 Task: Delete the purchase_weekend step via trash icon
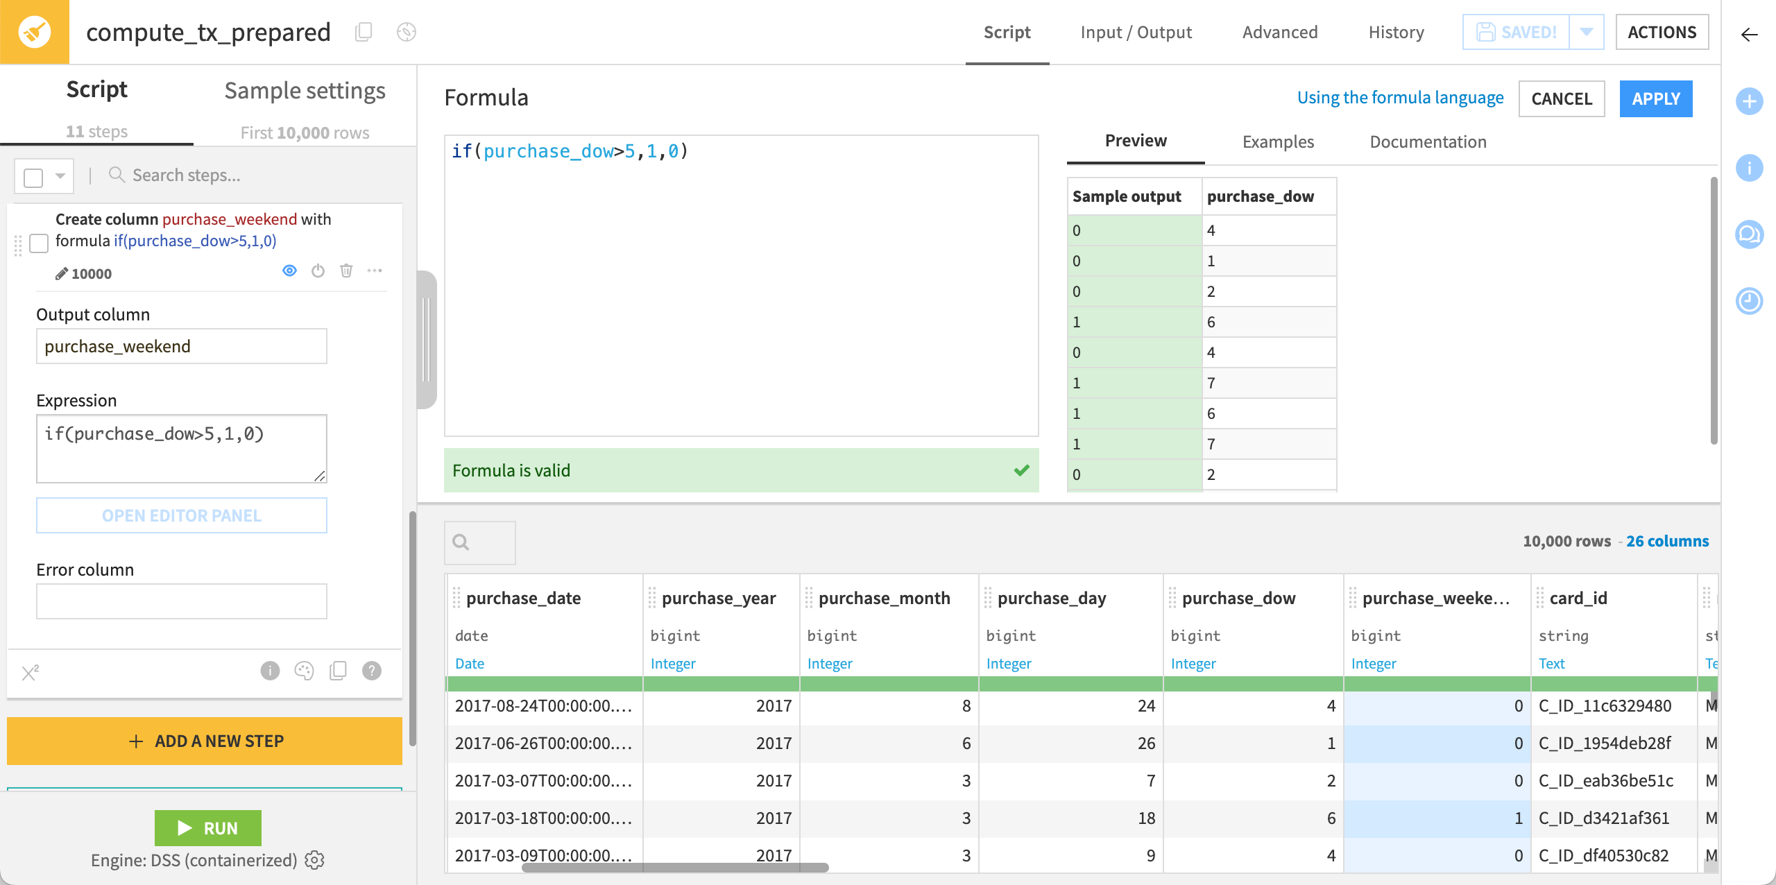pos(347,271)
